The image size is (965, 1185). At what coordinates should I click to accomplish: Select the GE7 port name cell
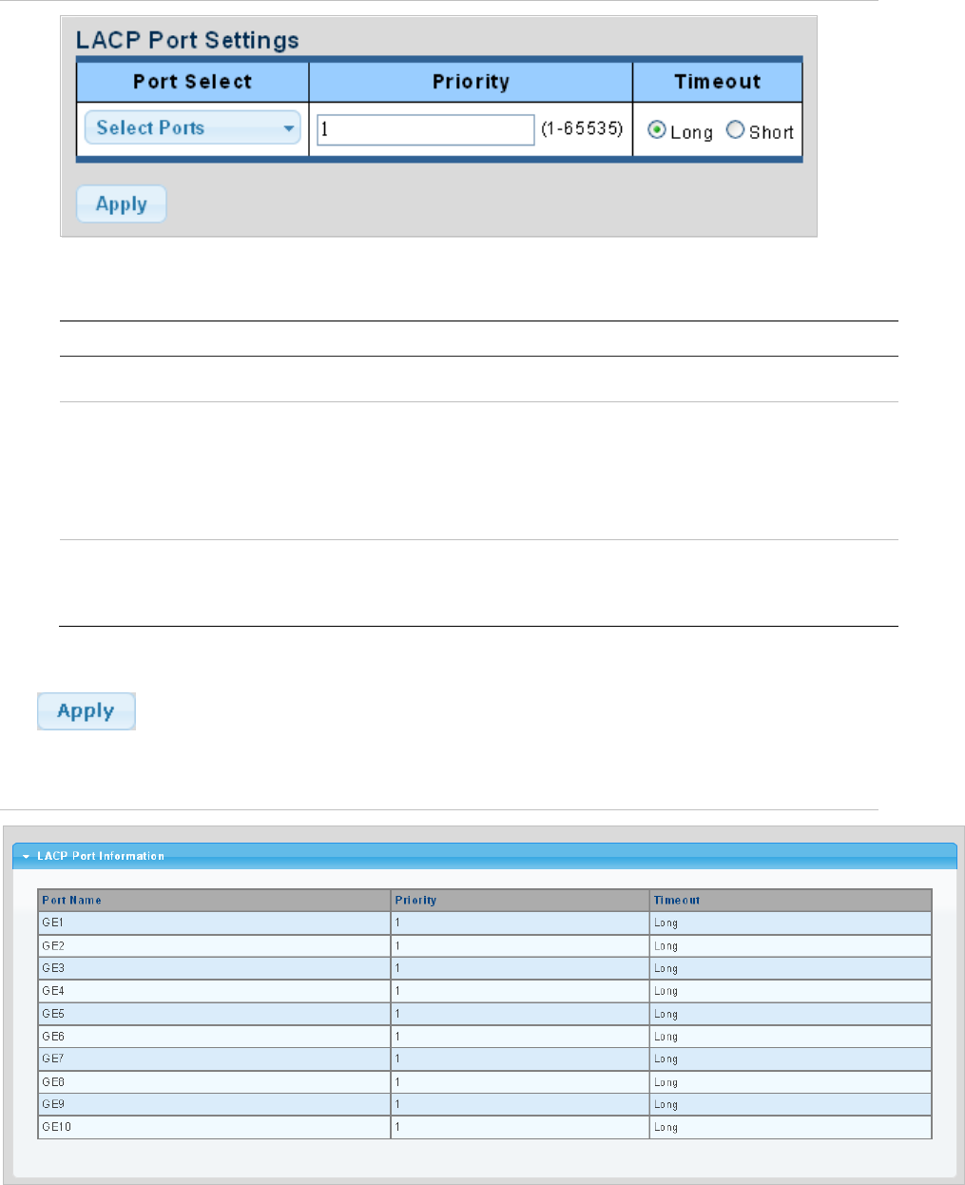tap(215, 1059)
